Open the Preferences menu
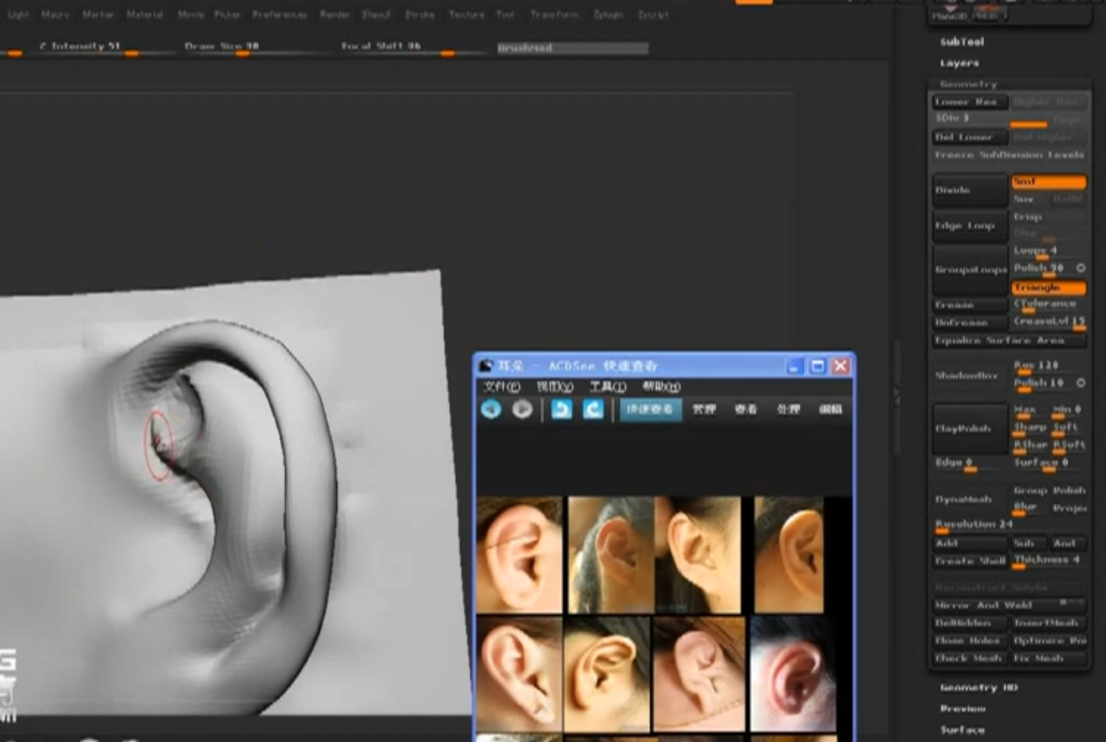Viewport: 1106px width, 742px height. 280,14
